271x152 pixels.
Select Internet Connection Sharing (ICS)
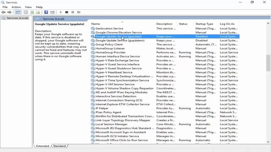click(165, 100)
